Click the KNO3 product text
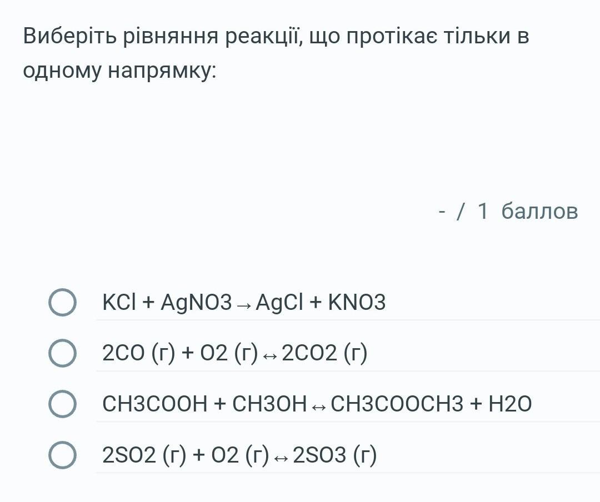 coord(357,303)
